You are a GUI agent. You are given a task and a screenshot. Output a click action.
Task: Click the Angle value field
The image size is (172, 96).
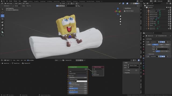click(162, 47)
